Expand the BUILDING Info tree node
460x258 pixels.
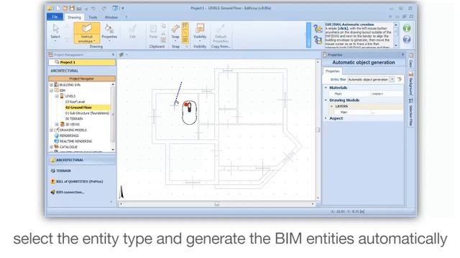[51, 85]
